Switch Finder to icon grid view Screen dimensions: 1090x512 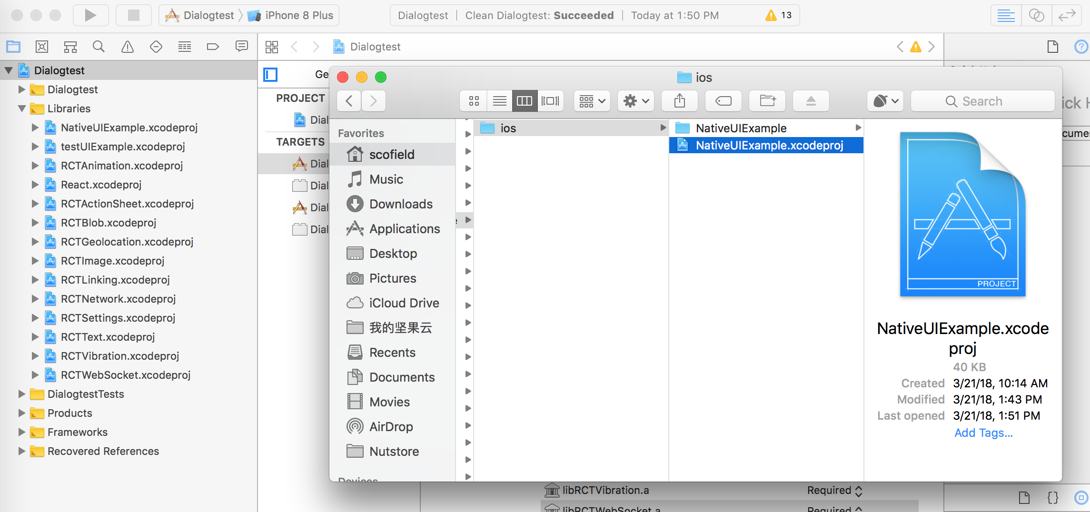click(x=473, y=100)
